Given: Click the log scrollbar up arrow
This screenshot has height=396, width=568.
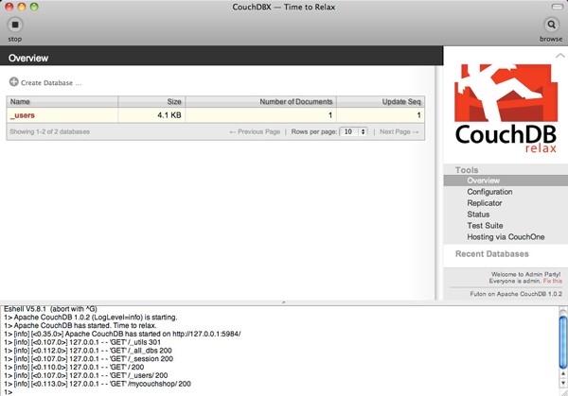Looking at the screenshot, I should pyautogui.click(x=563, y=373).
